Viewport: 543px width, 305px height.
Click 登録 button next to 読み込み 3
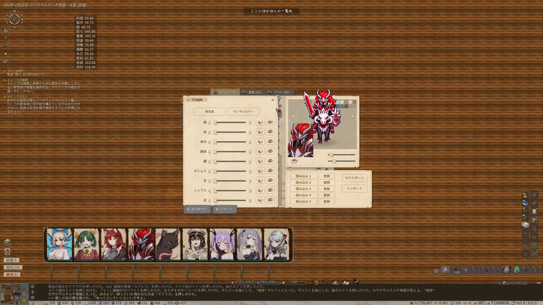pos(327,188)
